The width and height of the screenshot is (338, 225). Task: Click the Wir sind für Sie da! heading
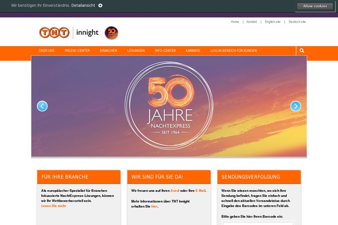(157, 177)
